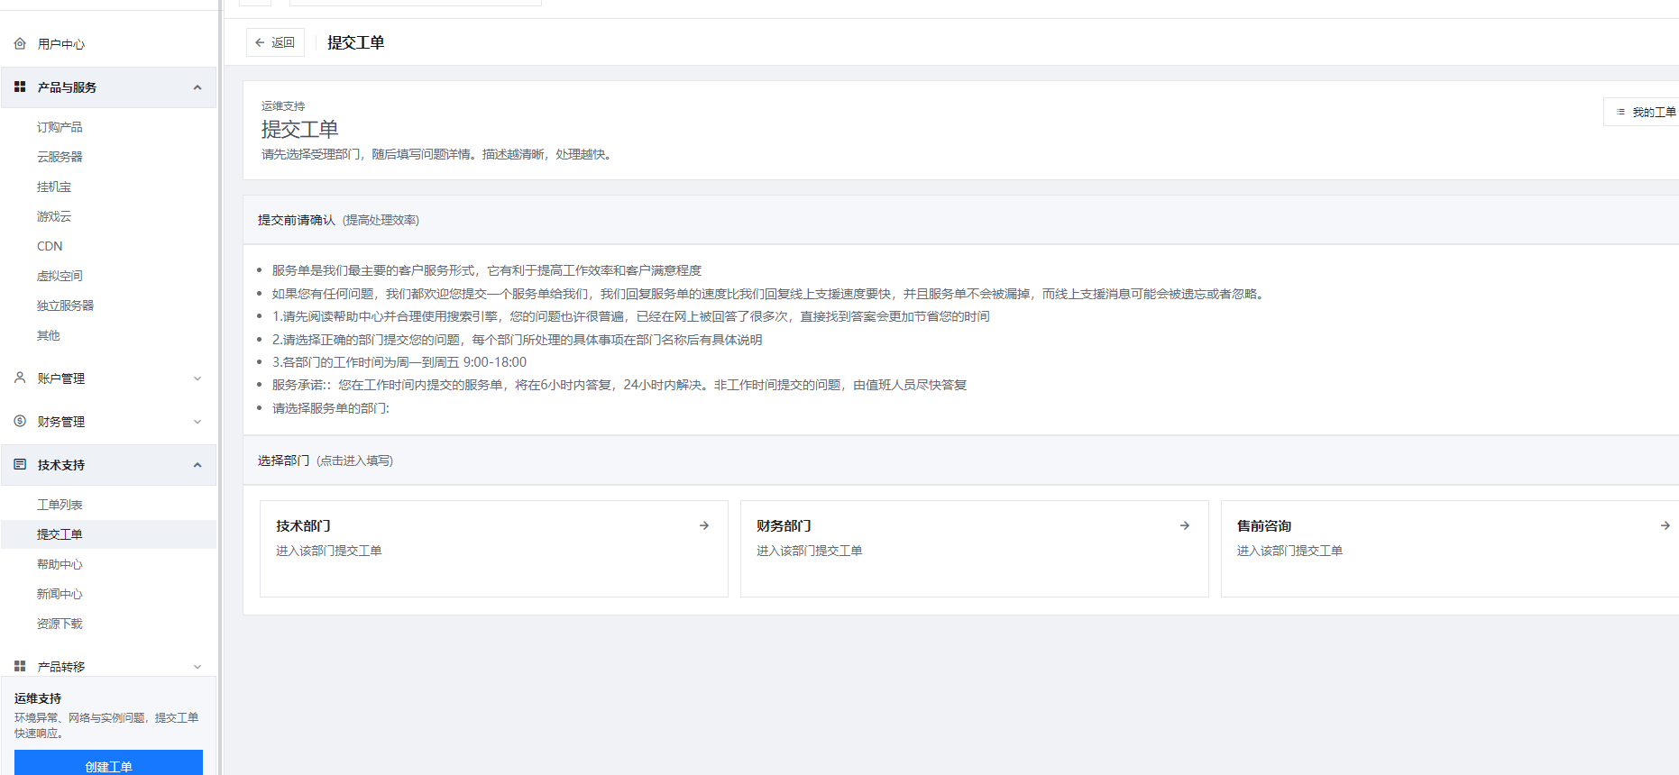The image size is (1679, 775).
Task: Expand the 产品转移 section chevron
Action: (x=197, y=667)
